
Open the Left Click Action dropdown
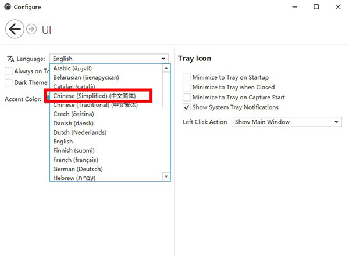[x=286, y=122]
